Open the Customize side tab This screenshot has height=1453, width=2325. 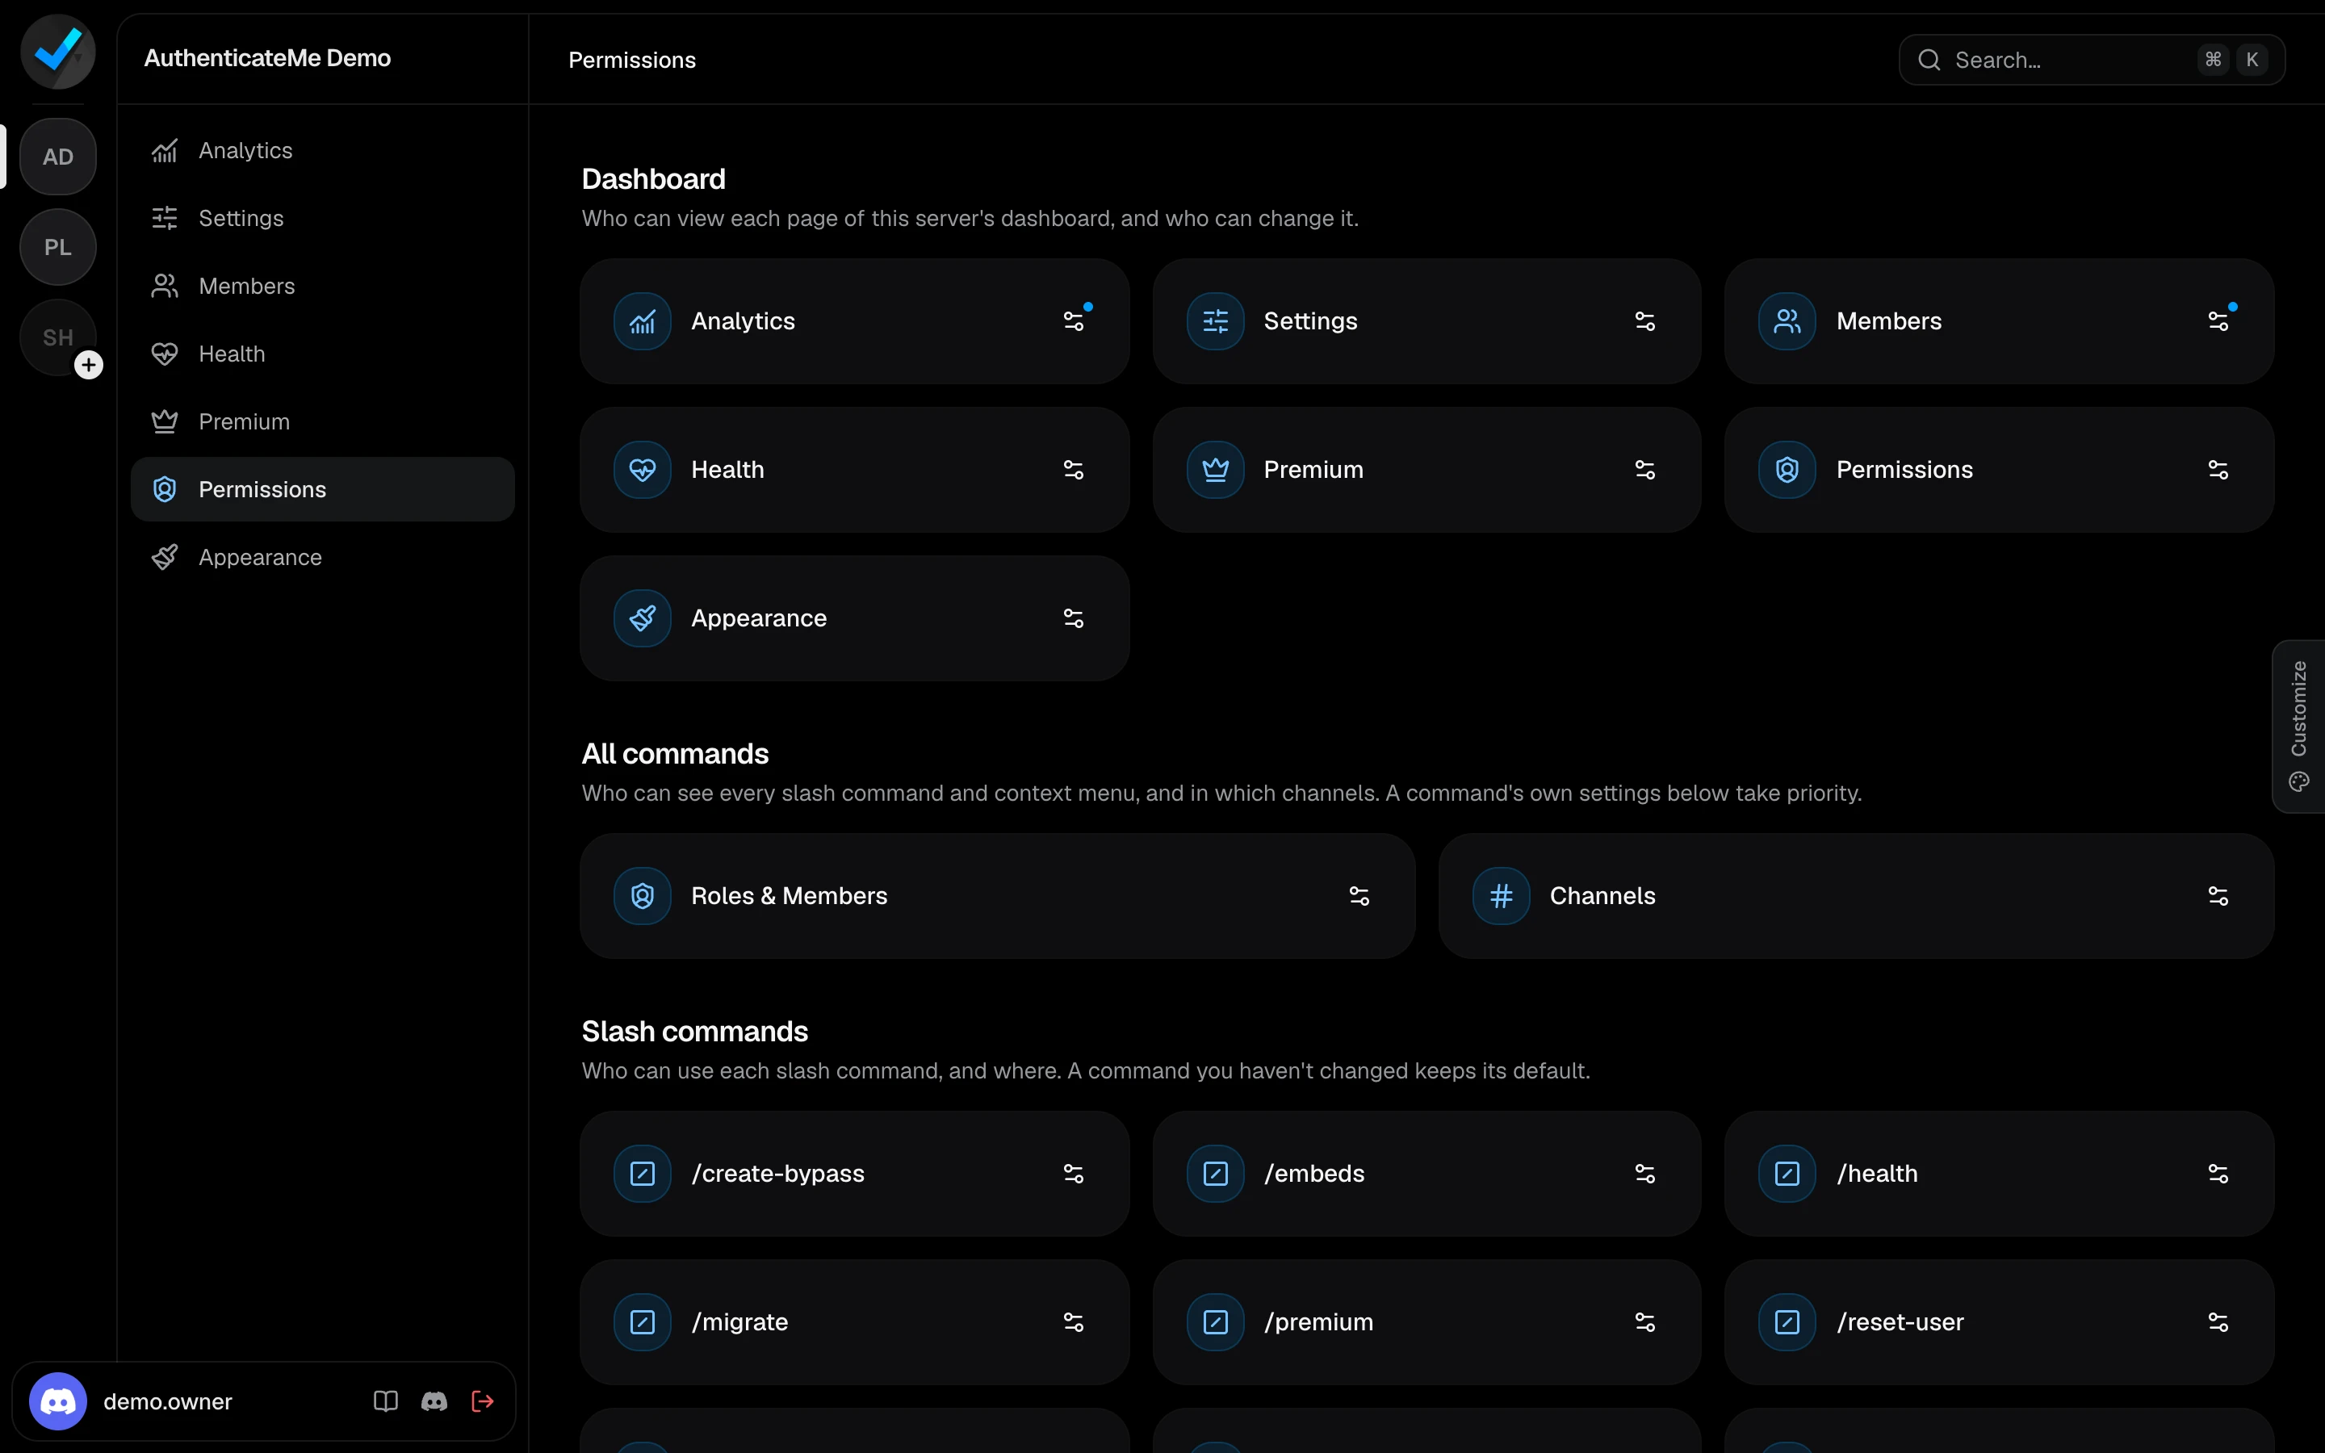pyautogui.click(x=2298, y=726)
